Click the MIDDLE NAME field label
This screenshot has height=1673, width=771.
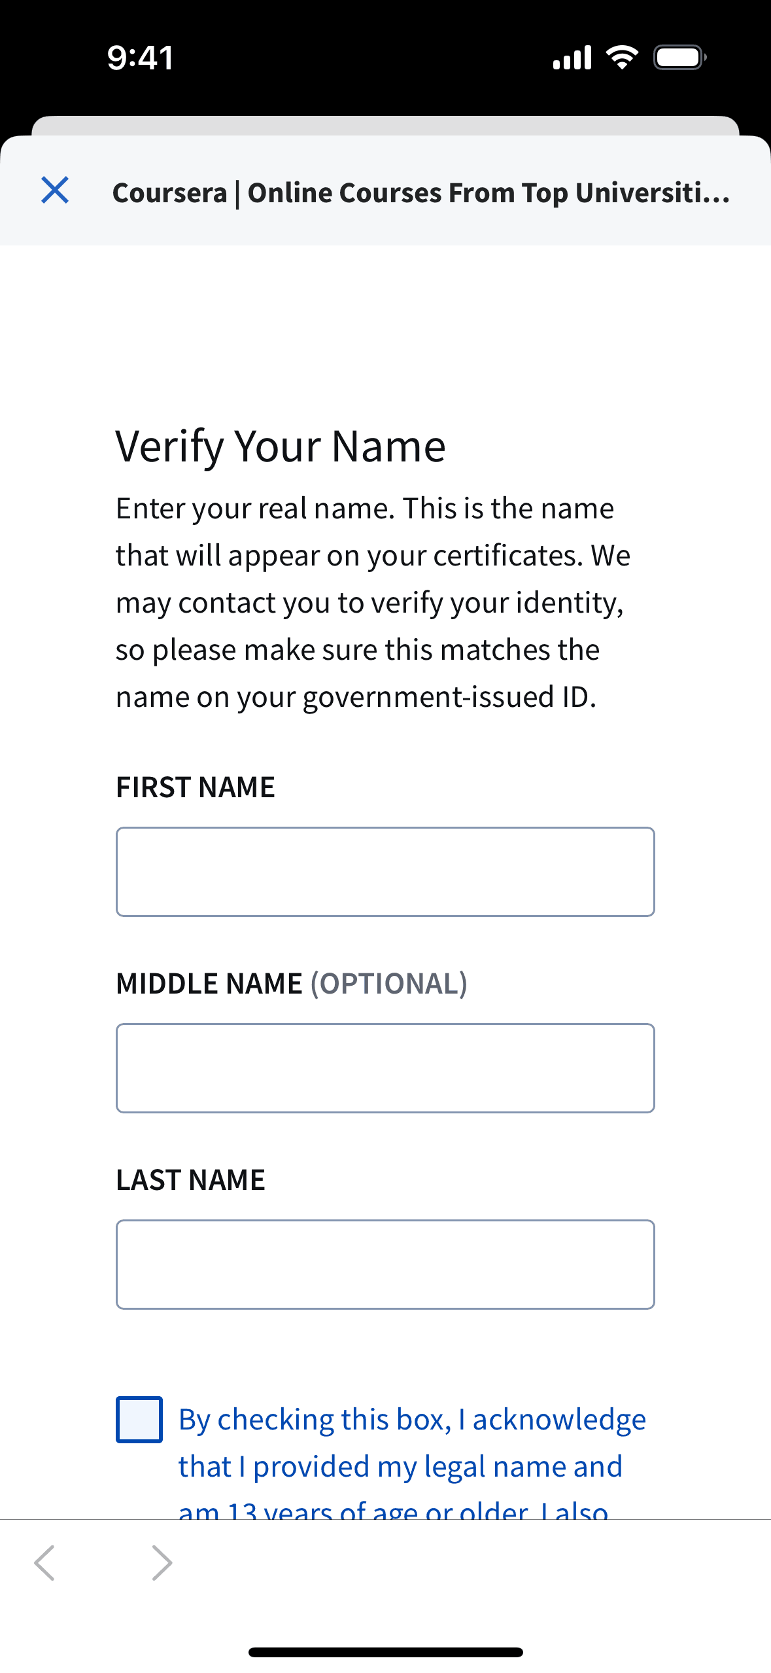tap(209, 984)
